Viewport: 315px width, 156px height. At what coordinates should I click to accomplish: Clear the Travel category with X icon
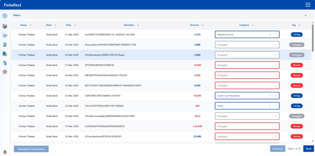coord(270,106)
